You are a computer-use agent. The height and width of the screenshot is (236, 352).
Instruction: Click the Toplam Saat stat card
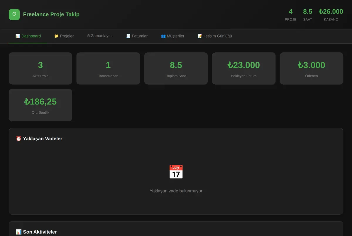(x=176, y=69)
